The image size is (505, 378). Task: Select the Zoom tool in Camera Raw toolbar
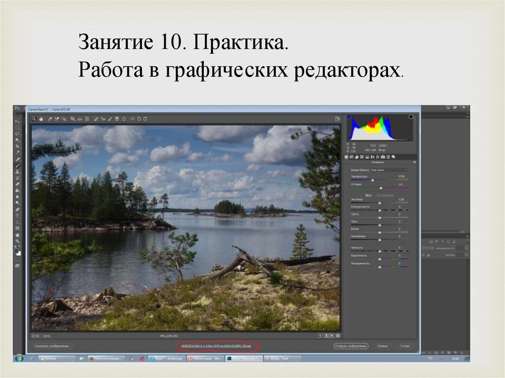click(x=34, y=119)
